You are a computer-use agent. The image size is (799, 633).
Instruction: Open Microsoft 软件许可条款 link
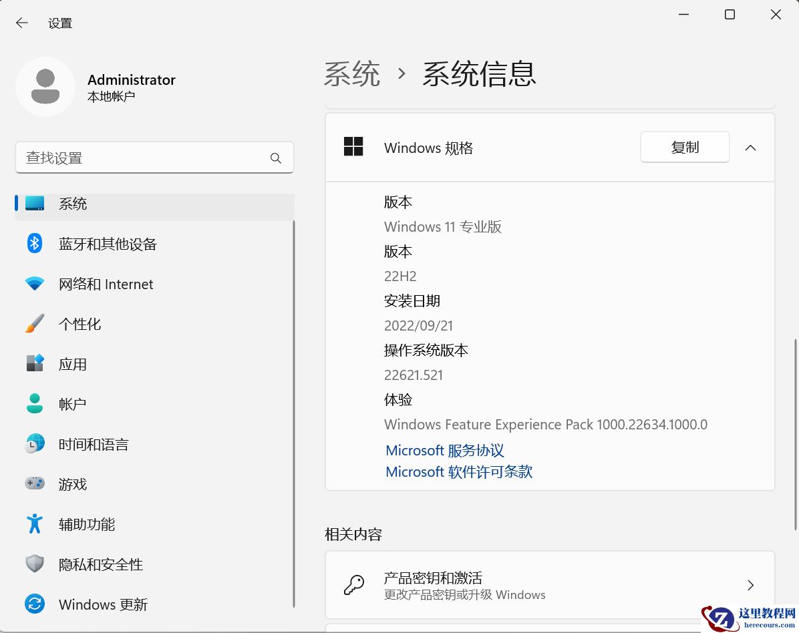pyautogui.click(x=459, y=471)
